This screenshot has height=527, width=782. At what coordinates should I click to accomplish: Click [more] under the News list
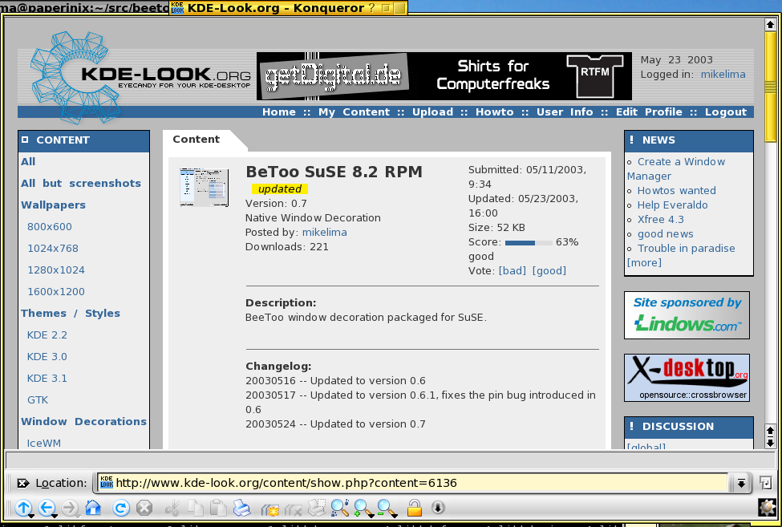click(x=644, y=263)
